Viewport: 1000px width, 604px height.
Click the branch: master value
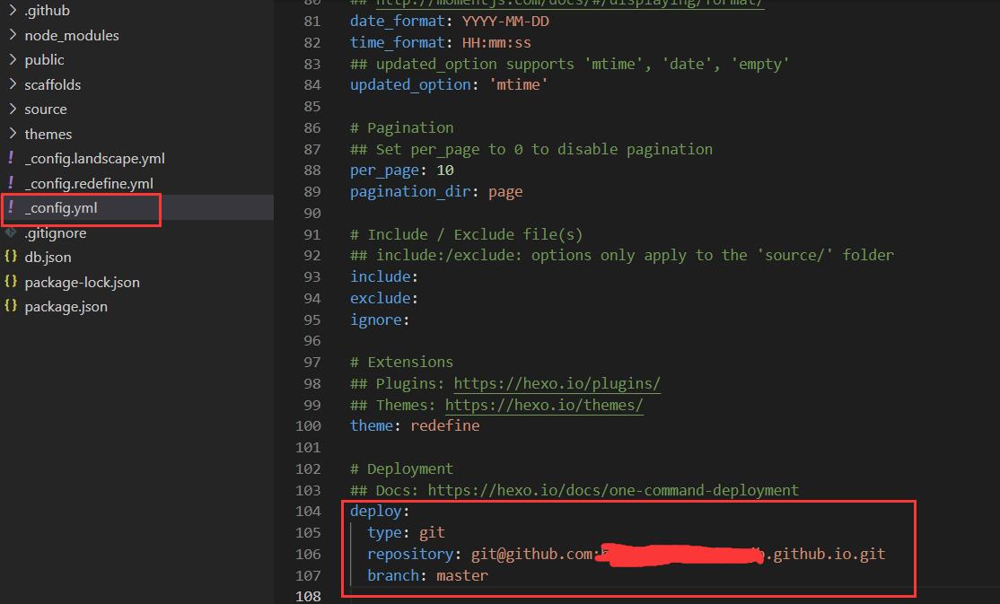coord(461,575)
